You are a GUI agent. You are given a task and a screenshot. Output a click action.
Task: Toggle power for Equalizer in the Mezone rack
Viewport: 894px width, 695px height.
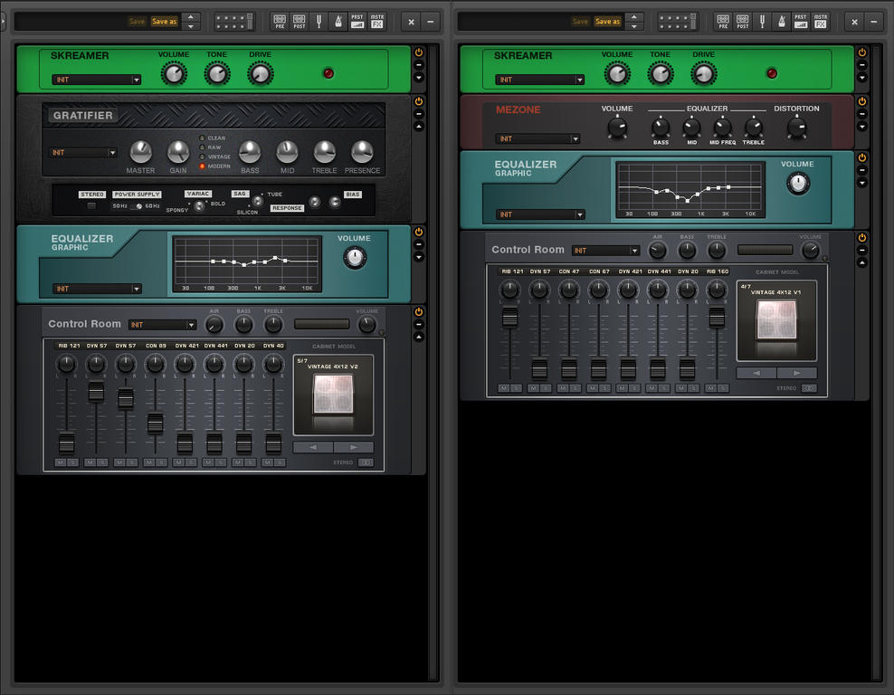(862, 157)
